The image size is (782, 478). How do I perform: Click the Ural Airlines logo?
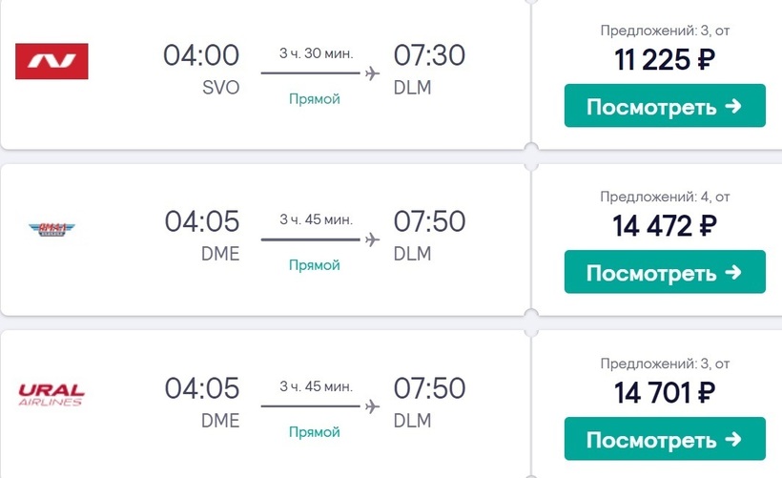(51, 394)
